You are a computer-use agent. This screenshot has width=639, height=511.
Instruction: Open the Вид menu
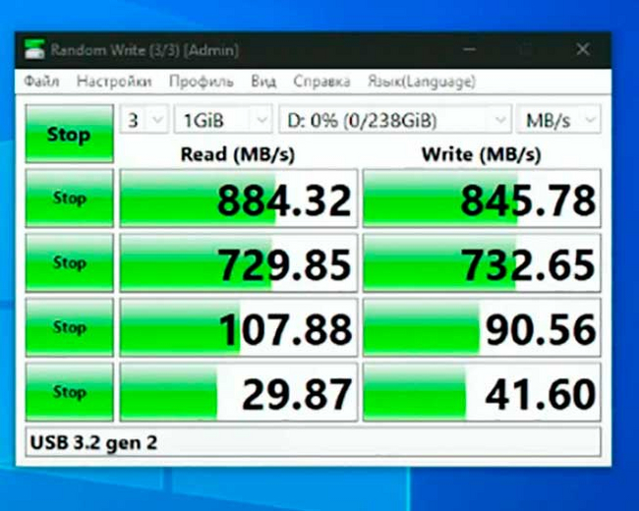[263, 82]
